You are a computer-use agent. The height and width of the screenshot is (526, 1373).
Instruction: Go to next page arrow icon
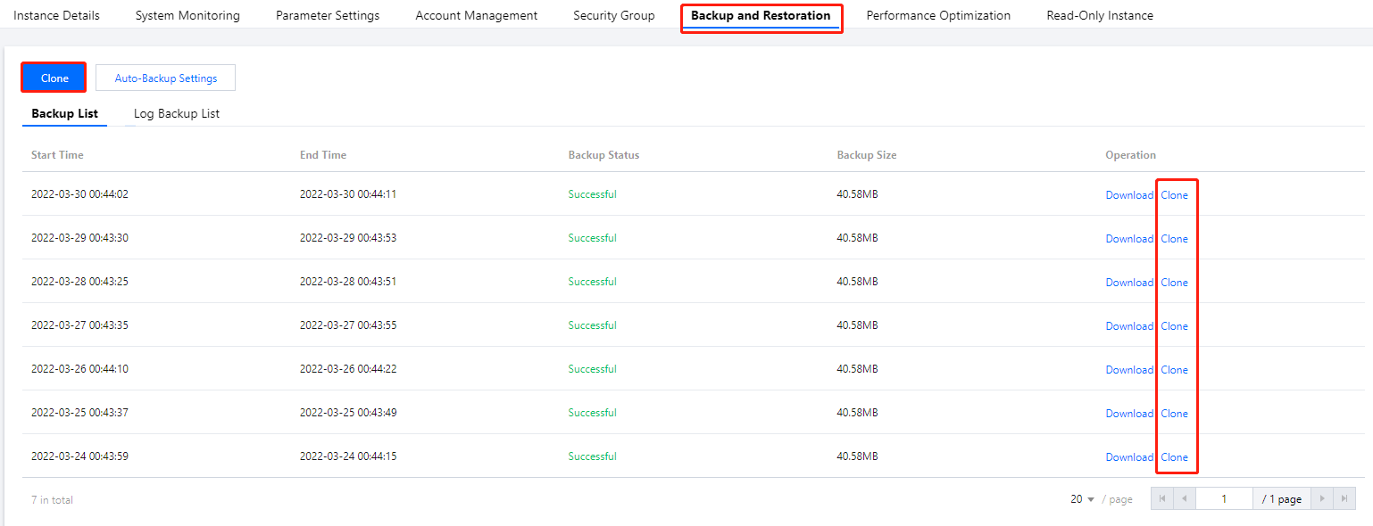tap(1322, 499)
